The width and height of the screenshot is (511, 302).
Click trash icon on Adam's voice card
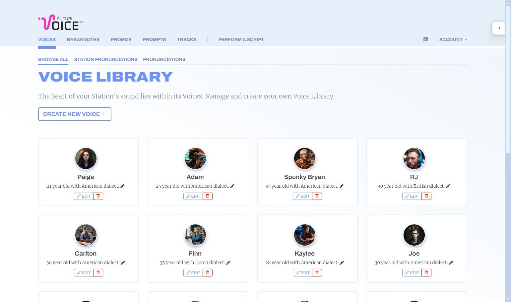pyautogui.click(x=208, y=196)
